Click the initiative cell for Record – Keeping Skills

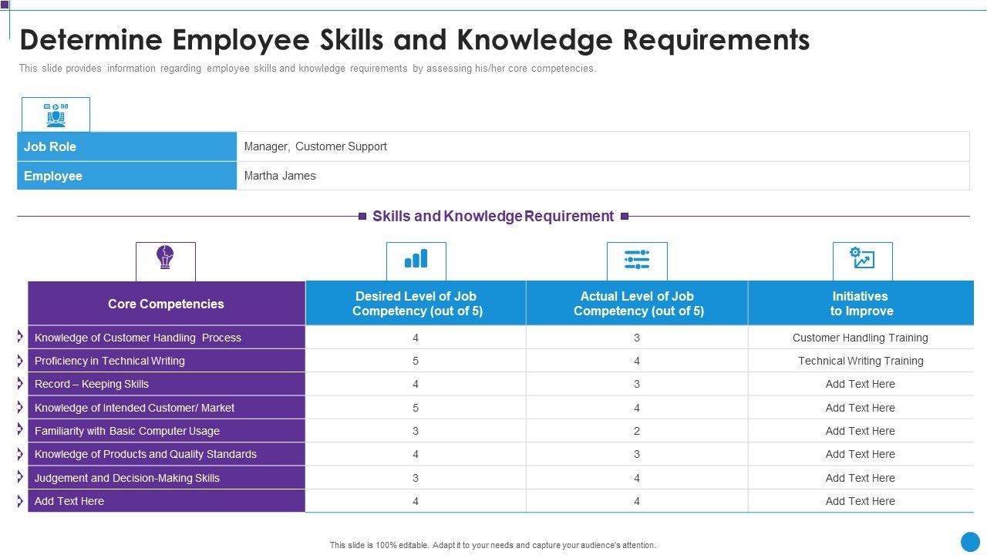pyautogui.click(x=861, y=384)
